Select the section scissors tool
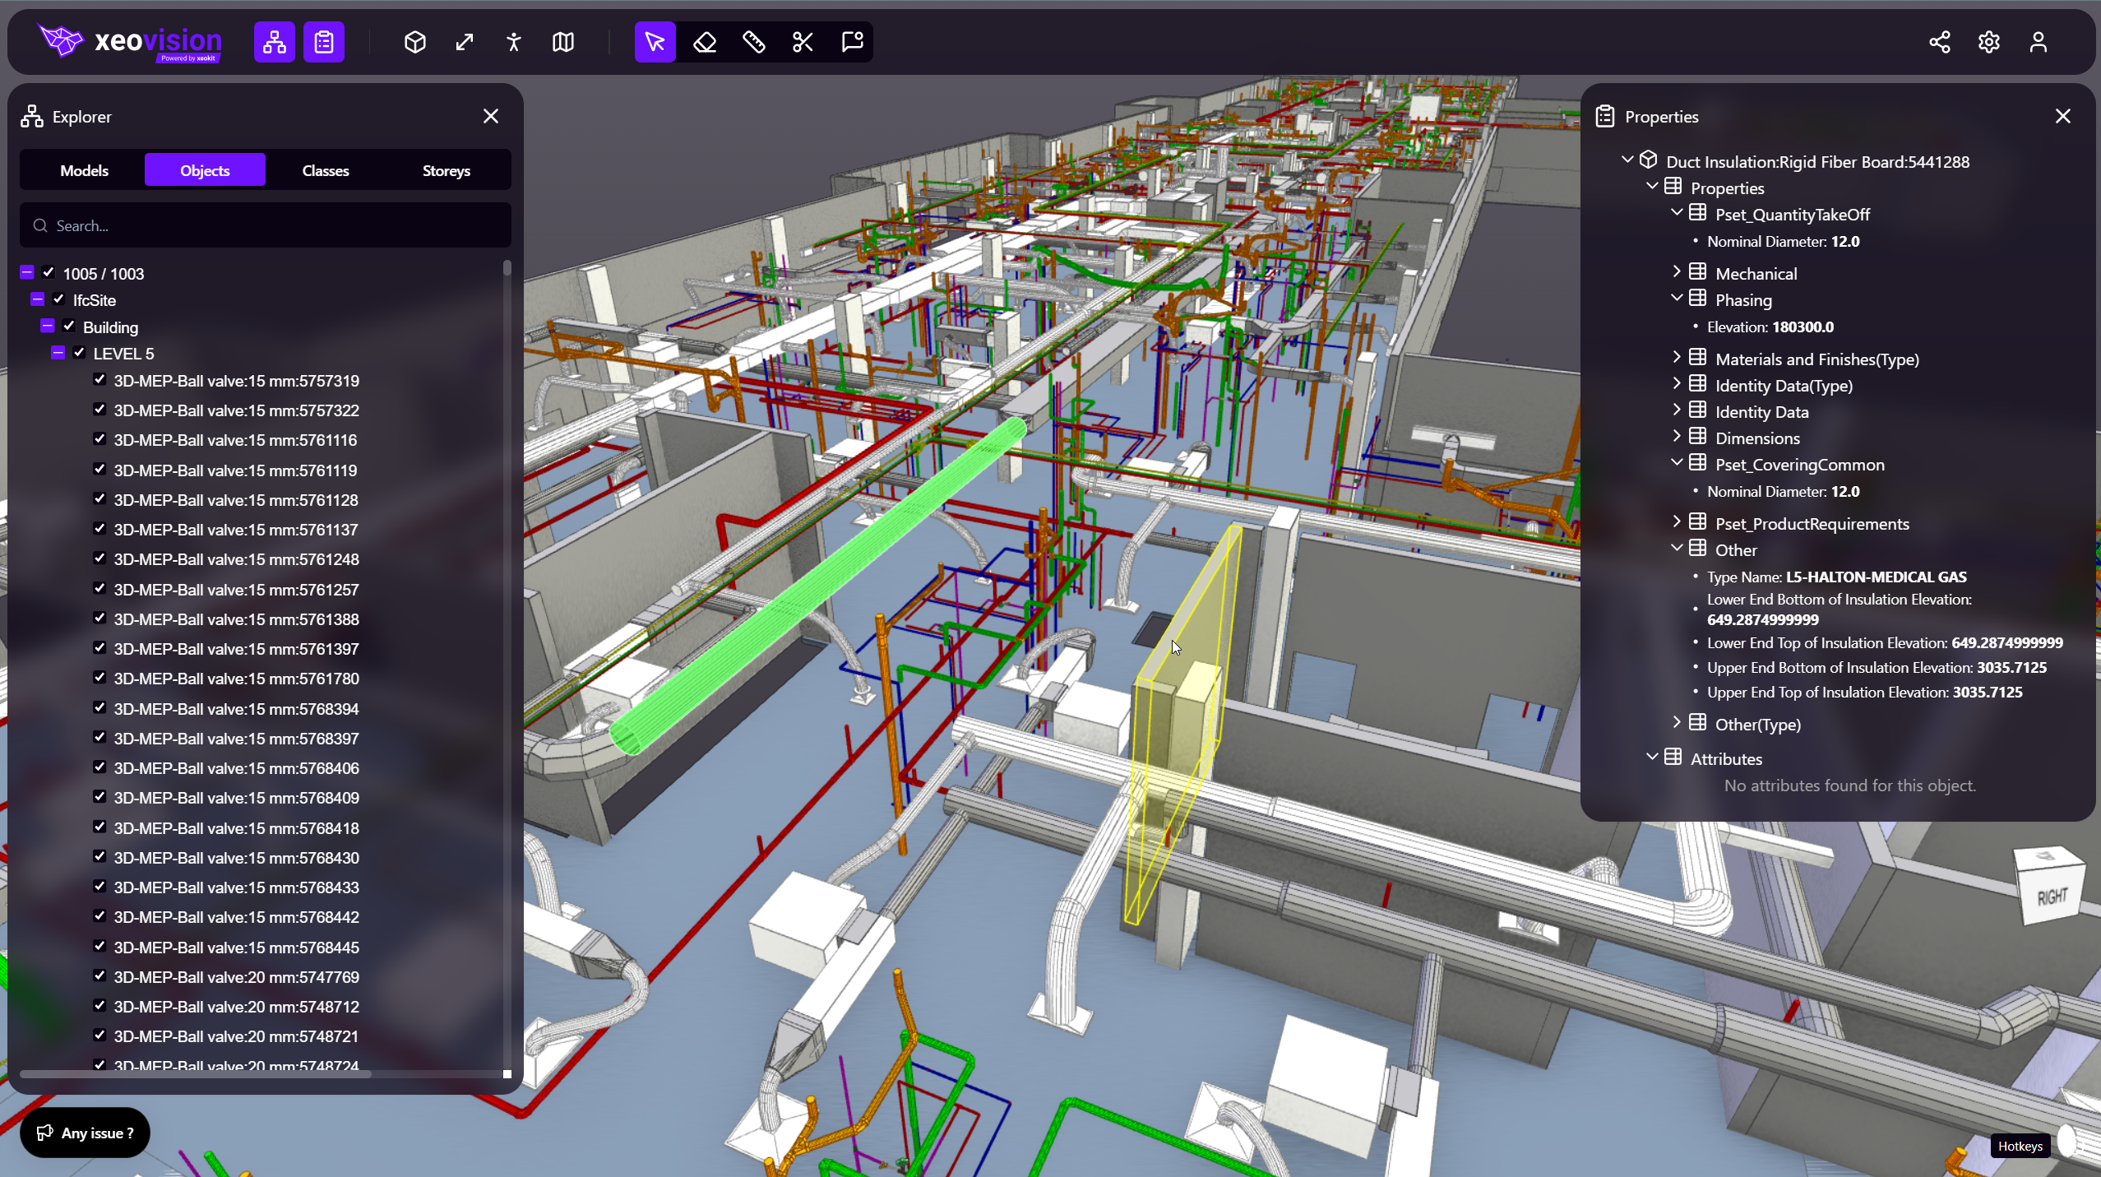Viewport: 2101px width, 1177px height. click(803, 42)
